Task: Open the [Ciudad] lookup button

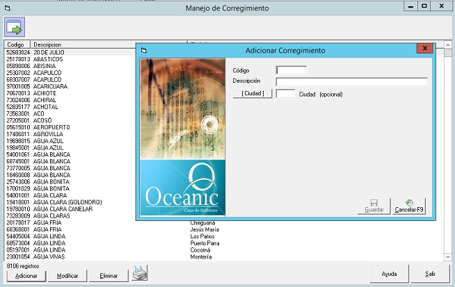Action: tap(252, 94)
